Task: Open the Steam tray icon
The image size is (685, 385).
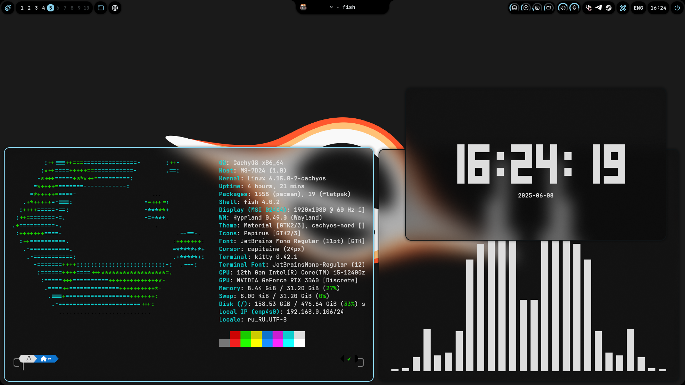Action: 609,8
